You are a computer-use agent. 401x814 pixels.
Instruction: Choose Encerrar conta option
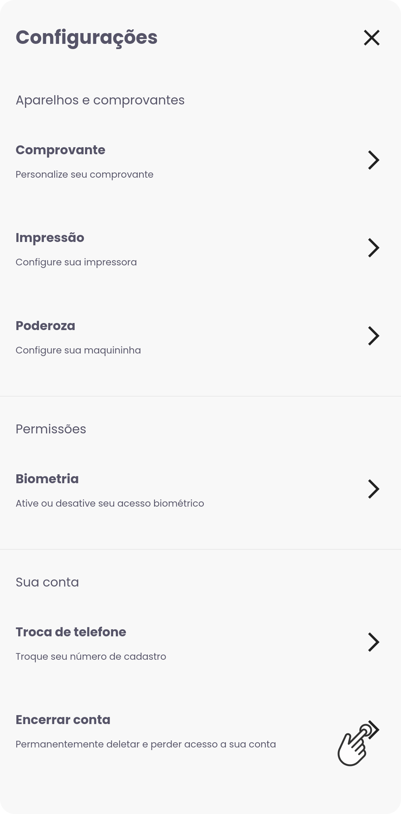[200, 730]
